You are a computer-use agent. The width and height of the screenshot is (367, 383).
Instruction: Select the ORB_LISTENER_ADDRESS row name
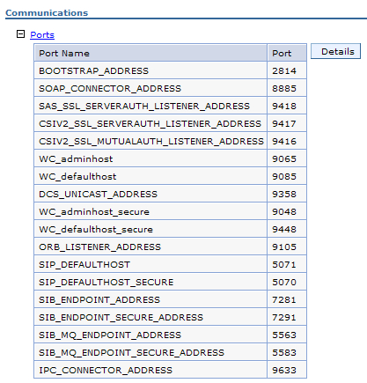point(100,247)
